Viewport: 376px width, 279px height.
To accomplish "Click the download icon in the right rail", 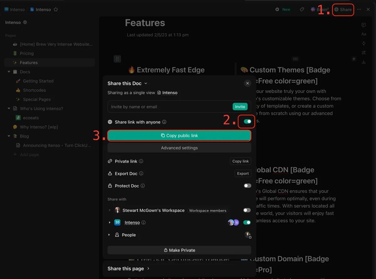I will (364, 62).
